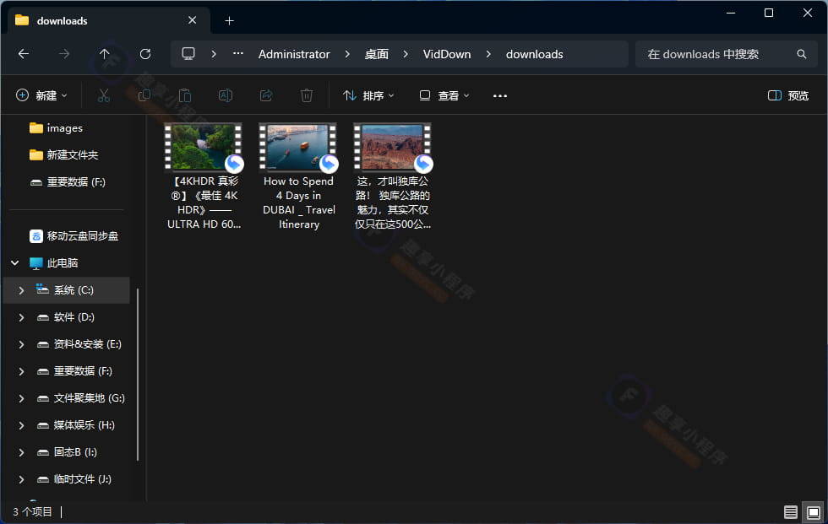
Task: Open the 查看 view dropdown
Action: [x=444, y=96]
